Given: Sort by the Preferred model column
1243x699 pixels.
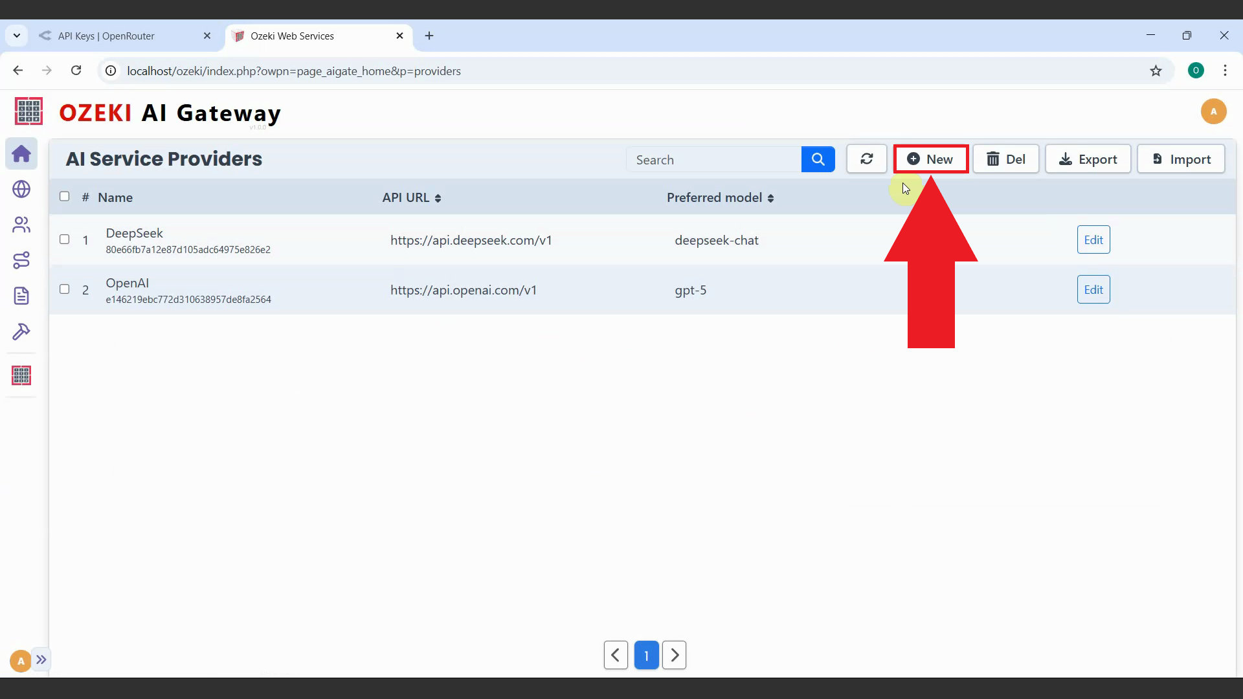Looking at the screenshot, I should point(770,197).
